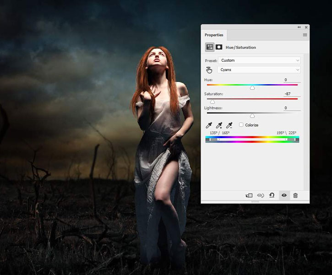This screenshot has width=332, height=275.
Task: Open the color range dropdown showing Cyans
Action: 259,70
